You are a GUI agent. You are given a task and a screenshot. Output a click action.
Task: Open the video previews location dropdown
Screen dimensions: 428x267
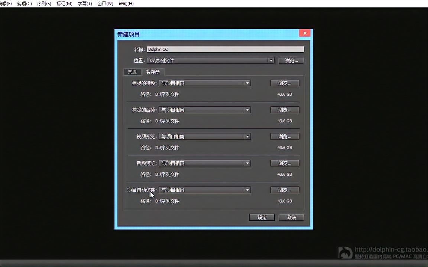(247, 136)
